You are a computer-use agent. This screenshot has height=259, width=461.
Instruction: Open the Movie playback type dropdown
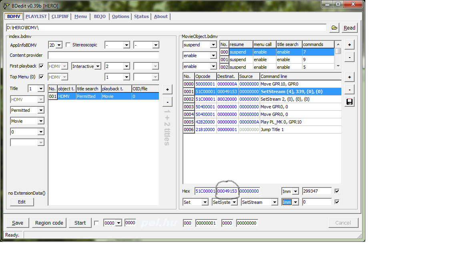pyautogui.click(x=41, y=121)
